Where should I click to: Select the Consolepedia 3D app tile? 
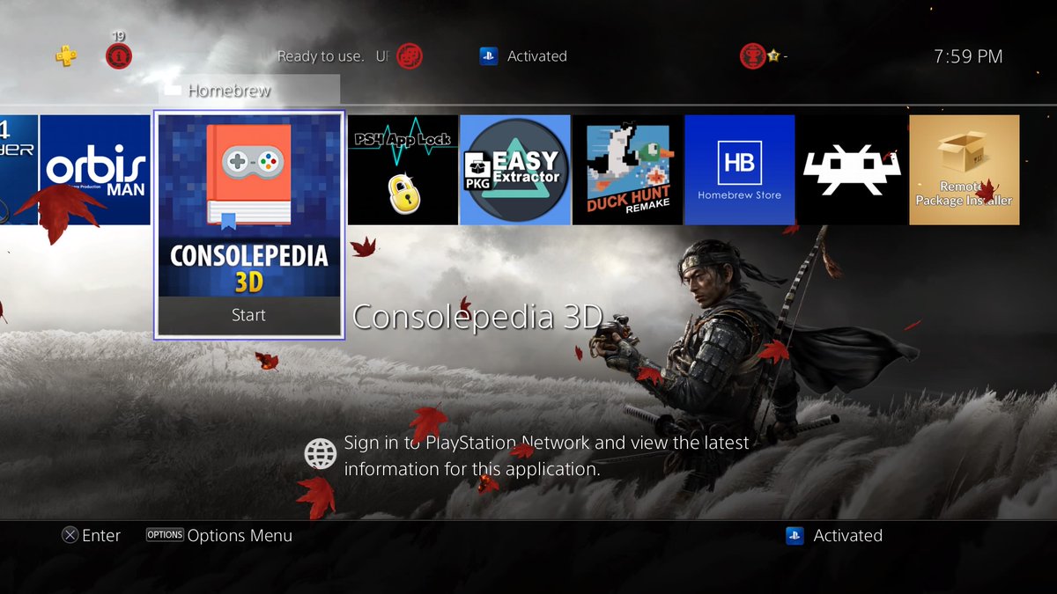tap(248, 224)
